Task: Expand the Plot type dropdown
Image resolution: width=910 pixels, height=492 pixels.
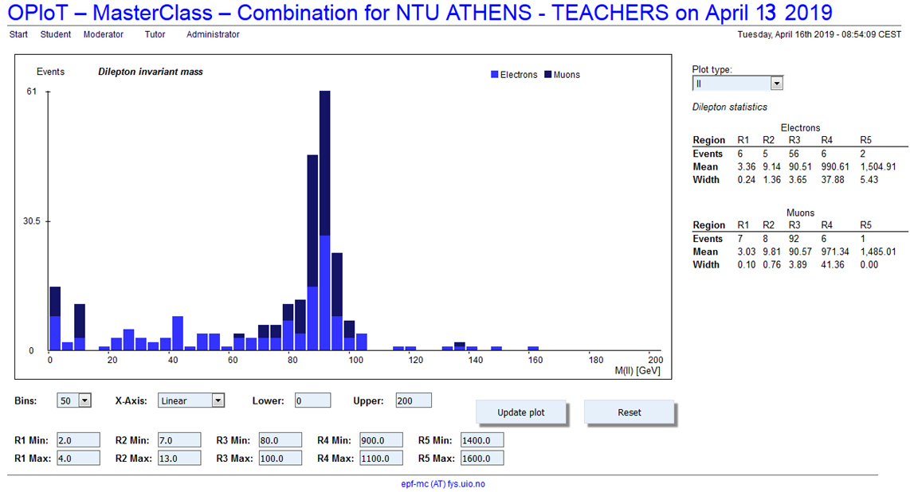Action: point(738,84)
